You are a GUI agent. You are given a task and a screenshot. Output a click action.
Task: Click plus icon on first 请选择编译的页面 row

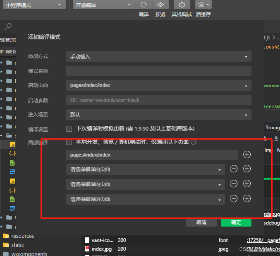coord(247,169)
